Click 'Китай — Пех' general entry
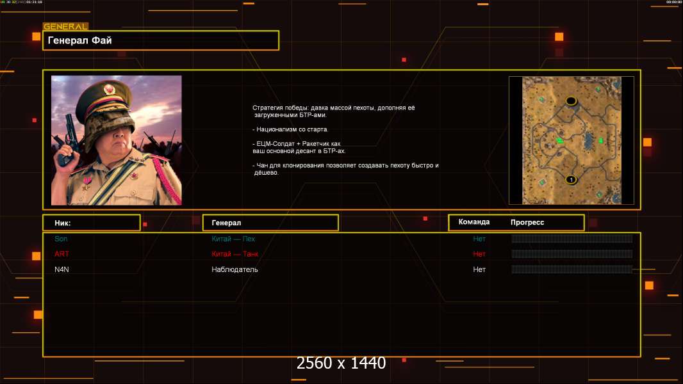Screen dimensions: 683x384 click(233, 239)
